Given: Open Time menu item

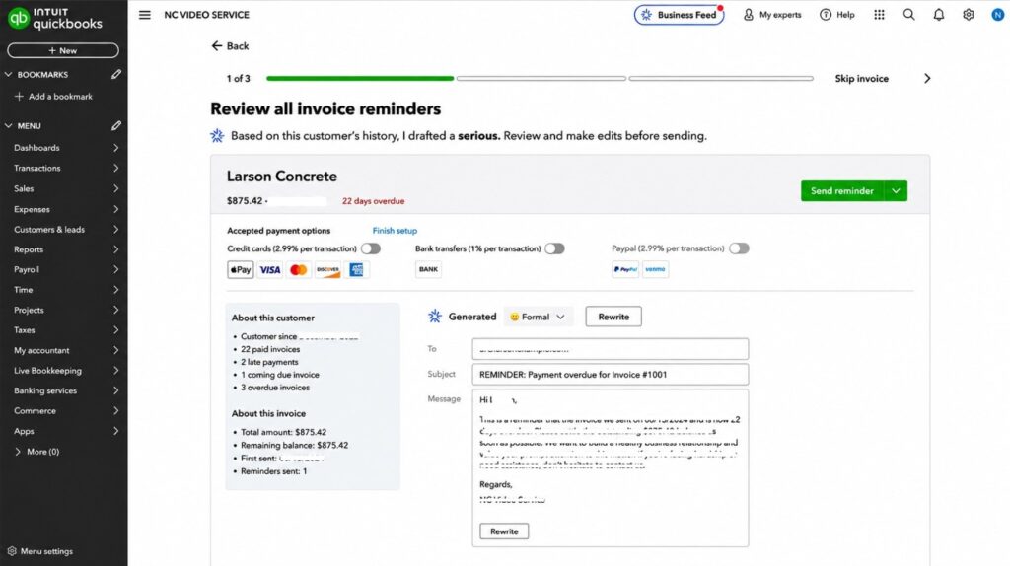Looking at the screenshot, I should tap(64, 290).
